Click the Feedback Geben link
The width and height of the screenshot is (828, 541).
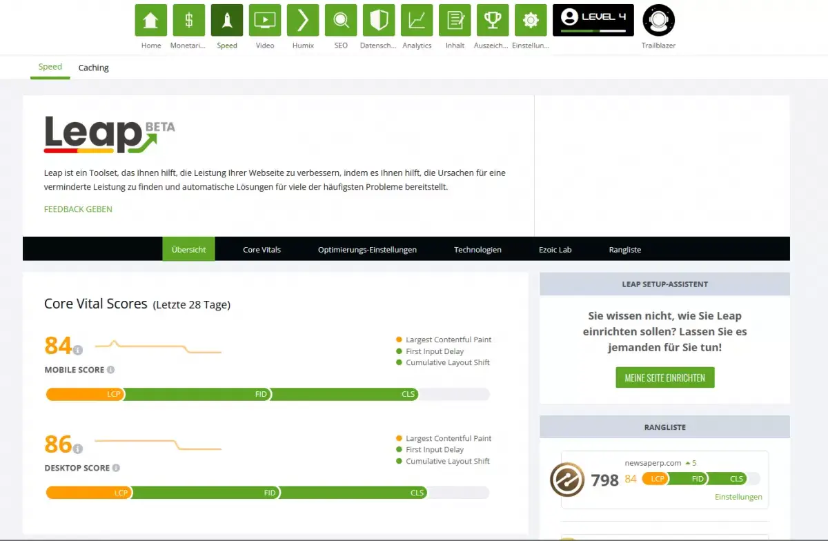[78, 209]
